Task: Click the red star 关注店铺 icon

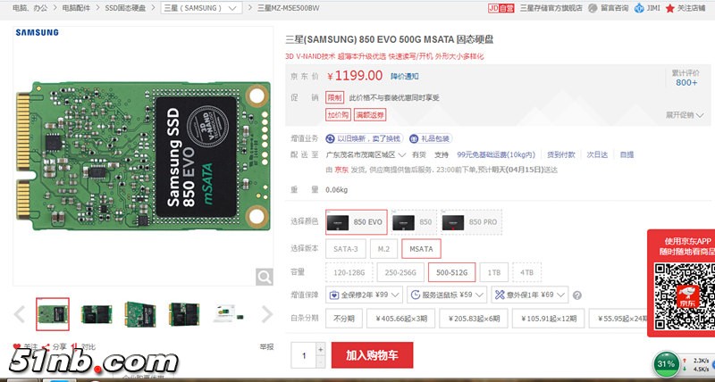Action: [669, 8]
